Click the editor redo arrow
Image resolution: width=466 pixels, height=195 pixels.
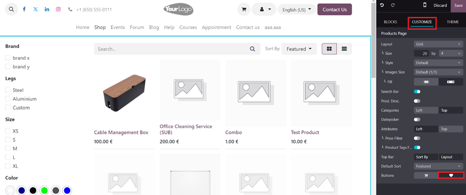tap(393, 5)
